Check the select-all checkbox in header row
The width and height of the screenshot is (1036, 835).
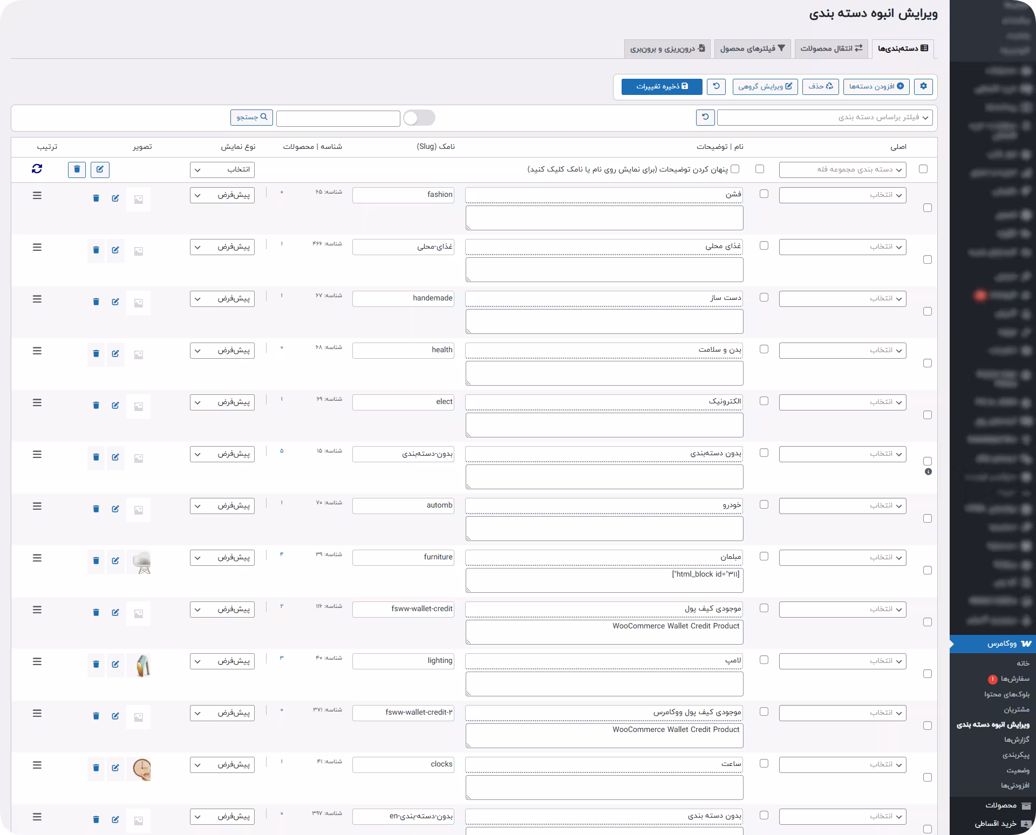[x=923, y=169]
